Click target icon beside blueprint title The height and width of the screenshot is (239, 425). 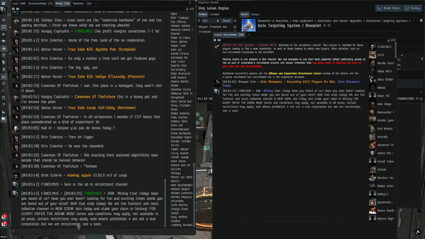[329, 26]
